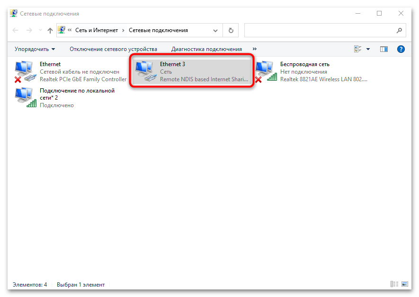The height and width of the screenshot is (297, 419).
Task: Toggle the preview pane
Action: [x=384, y=49]
